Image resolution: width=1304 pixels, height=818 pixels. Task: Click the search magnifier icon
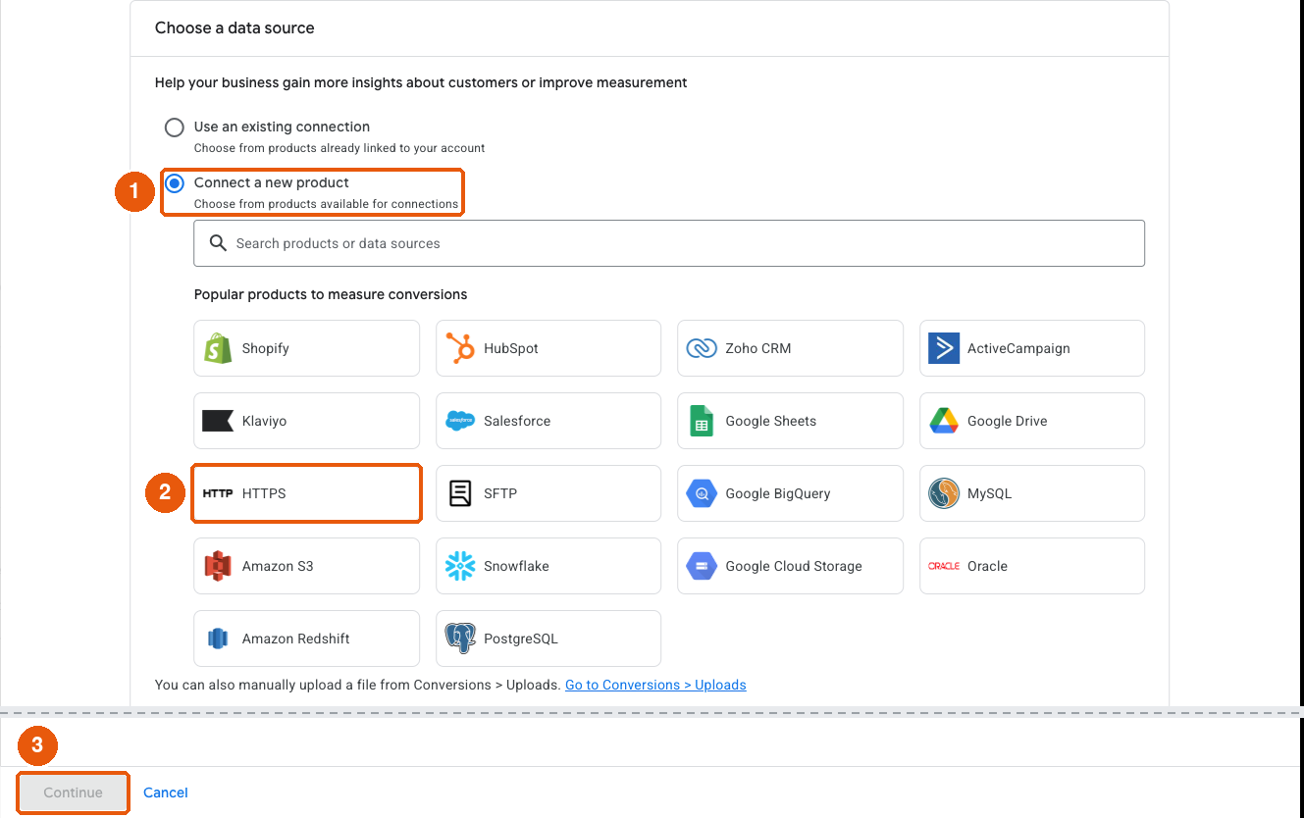(219, 243)
